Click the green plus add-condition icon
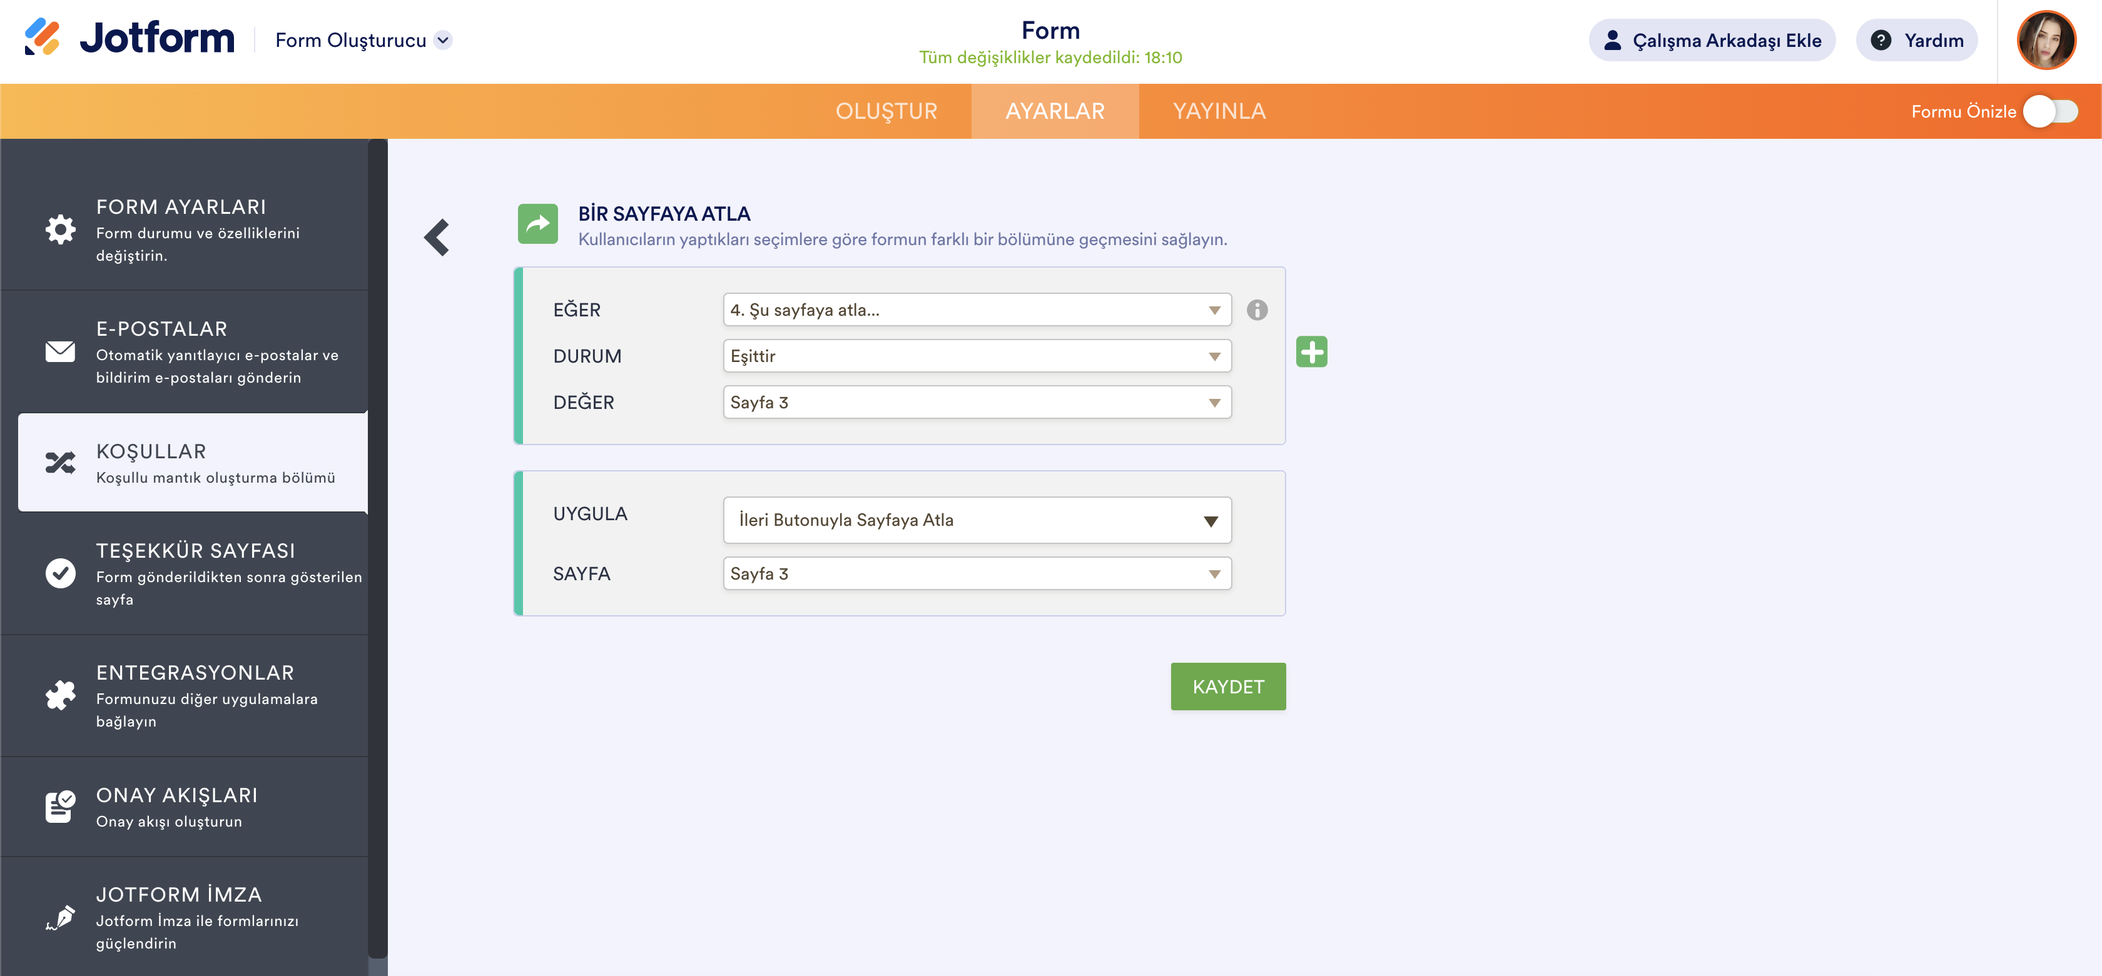2102x976 pixels. 1311,352
